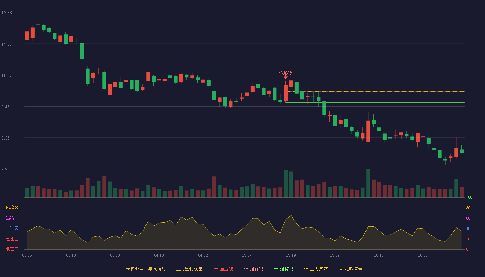
Task: Click the 建仓区 zone label
Action: click(12, 239)
